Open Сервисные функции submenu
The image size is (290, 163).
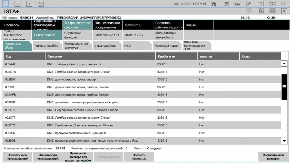[x=77, y=35]
